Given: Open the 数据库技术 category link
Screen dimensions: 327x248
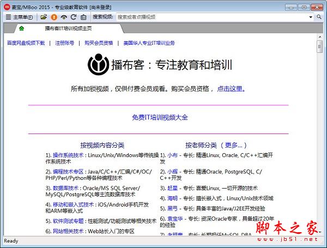Looking at the screenshot, I should tap(66, 188).
